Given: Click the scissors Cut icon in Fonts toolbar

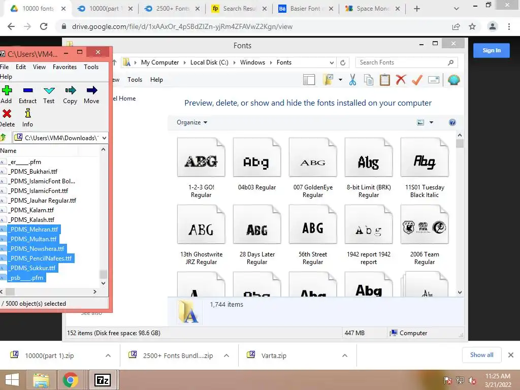Looking at the screenshot, I should coord(352,80).
